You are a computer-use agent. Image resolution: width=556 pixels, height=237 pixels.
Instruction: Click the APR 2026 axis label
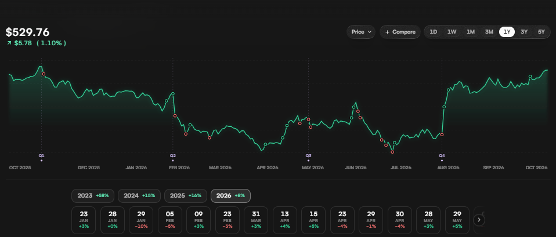coord(268,167)
